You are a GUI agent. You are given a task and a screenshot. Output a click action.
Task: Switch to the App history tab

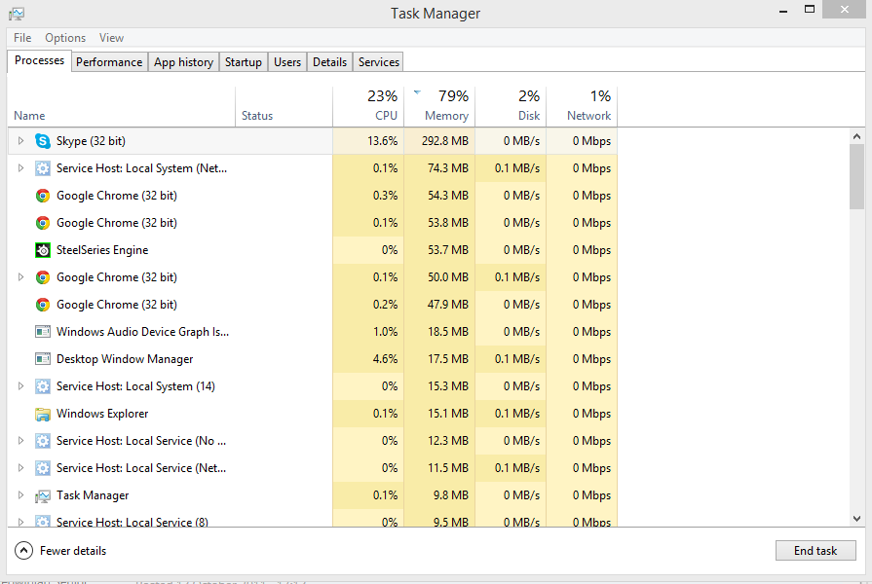tap(183, 61)
